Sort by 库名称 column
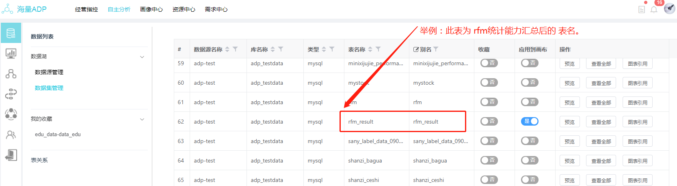Screen dimensions: 677x186 pos(273,49)
